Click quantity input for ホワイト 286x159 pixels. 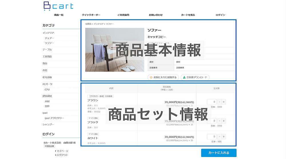212,137
